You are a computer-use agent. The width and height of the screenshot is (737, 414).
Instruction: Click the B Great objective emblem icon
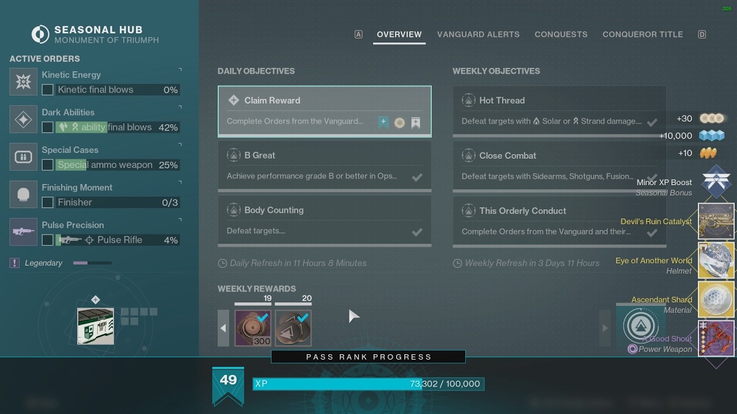pyautogui.click(x=233, y=155)
